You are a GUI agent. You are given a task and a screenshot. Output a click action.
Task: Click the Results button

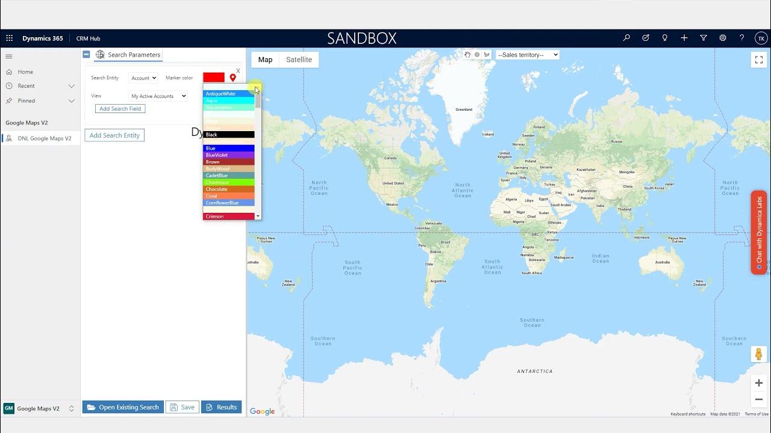coord(221,407)
